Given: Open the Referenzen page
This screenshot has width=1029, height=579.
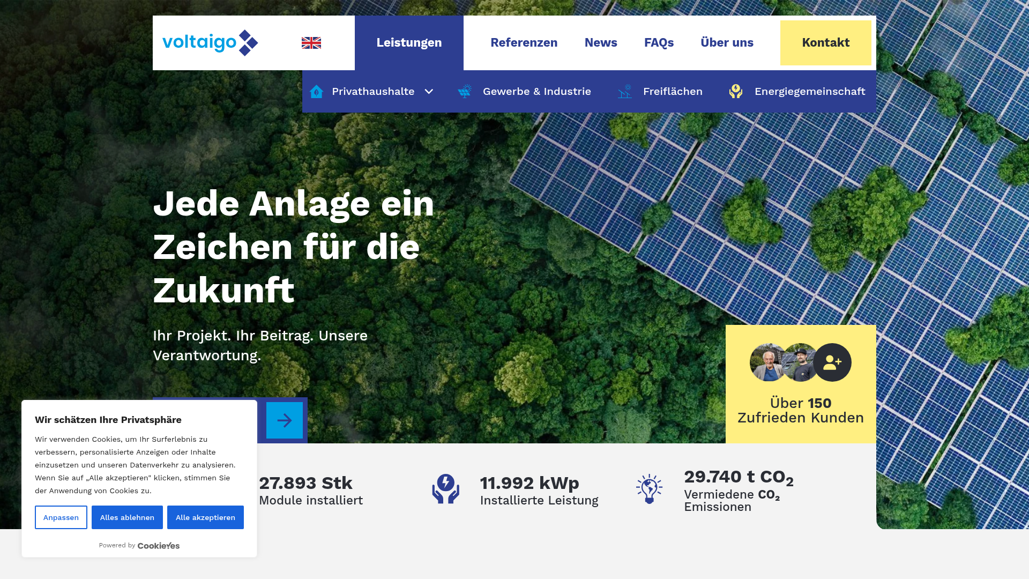Looking at the screenshot, I should [524, 43].
